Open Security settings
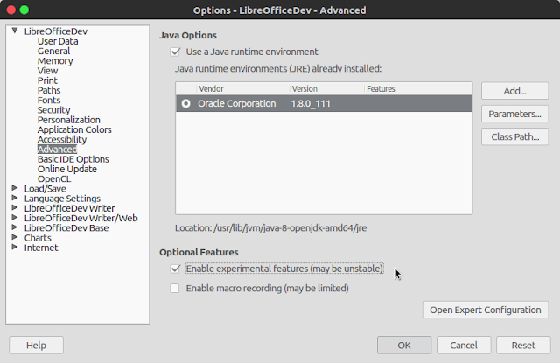The height and width of the screenshot is (363, 560). point(54,110)
